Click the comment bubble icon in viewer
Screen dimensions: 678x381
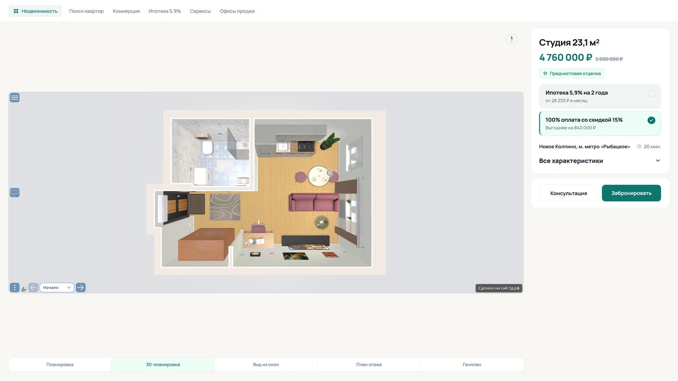14,193
